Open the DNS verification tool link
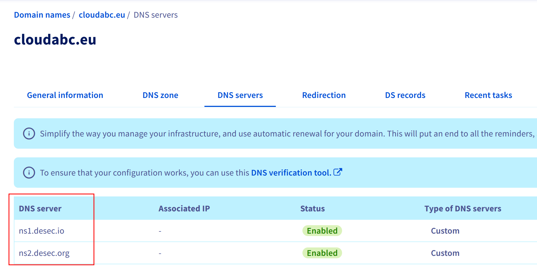Screen dimensions: 537x280 click(290, 173)
